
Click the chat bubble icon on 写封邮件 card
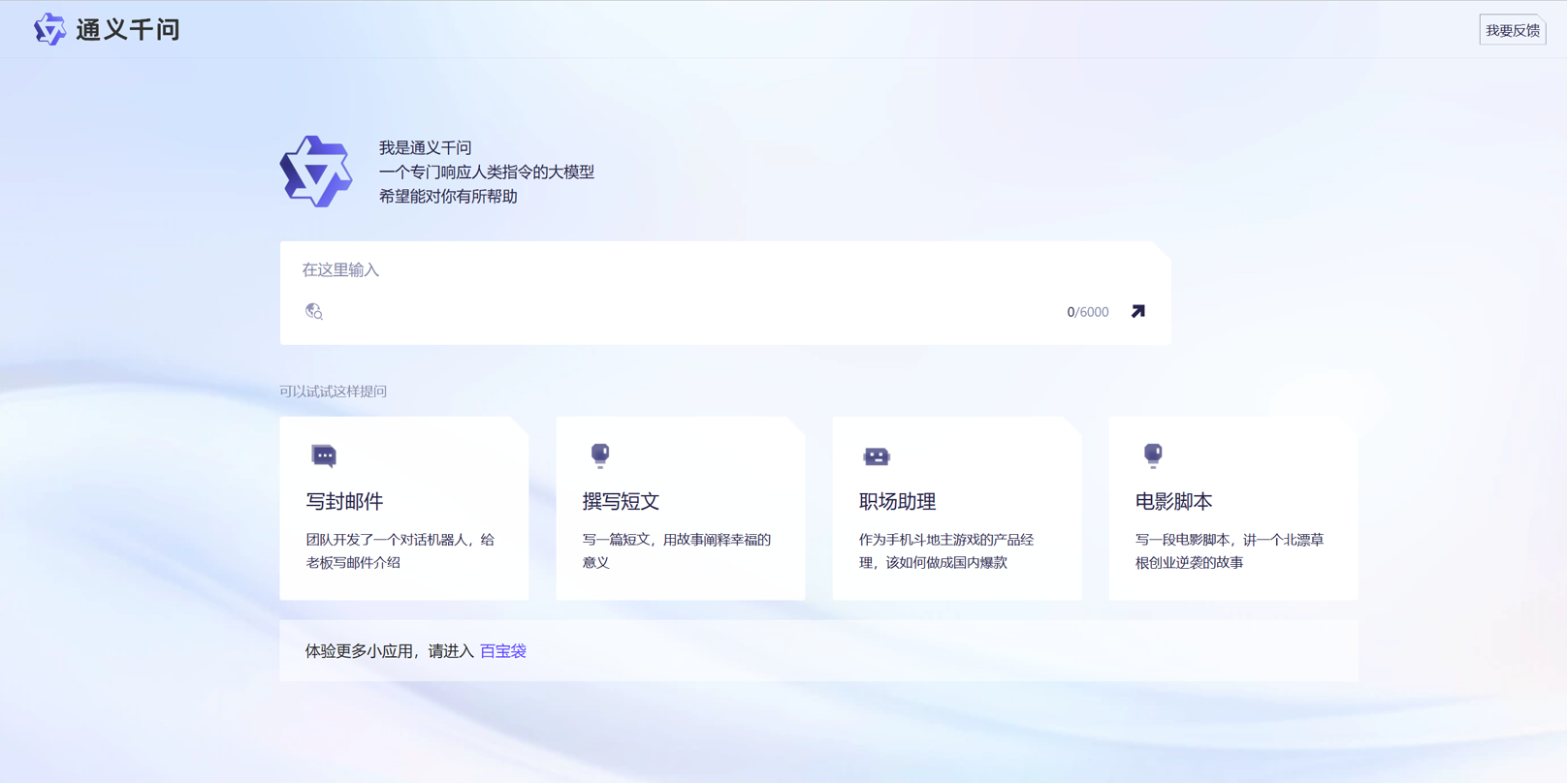(x=324, y=455)
